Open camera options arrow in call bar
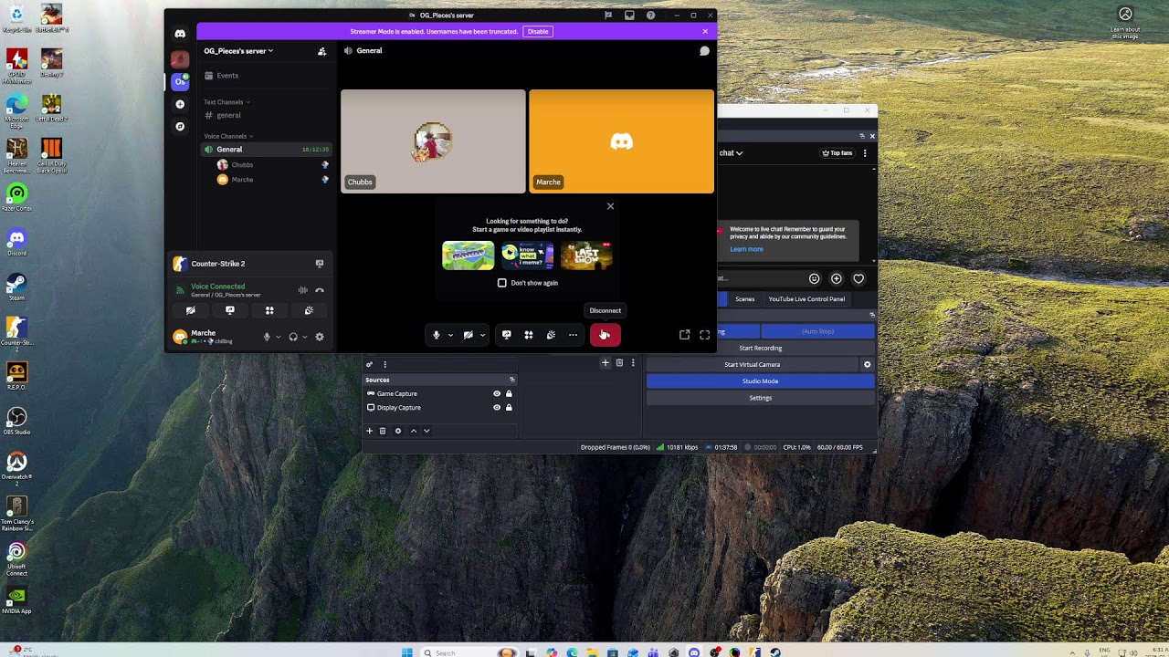This screenshot has width=1169, height=657. pyautogui.click(x=482, y=335)
